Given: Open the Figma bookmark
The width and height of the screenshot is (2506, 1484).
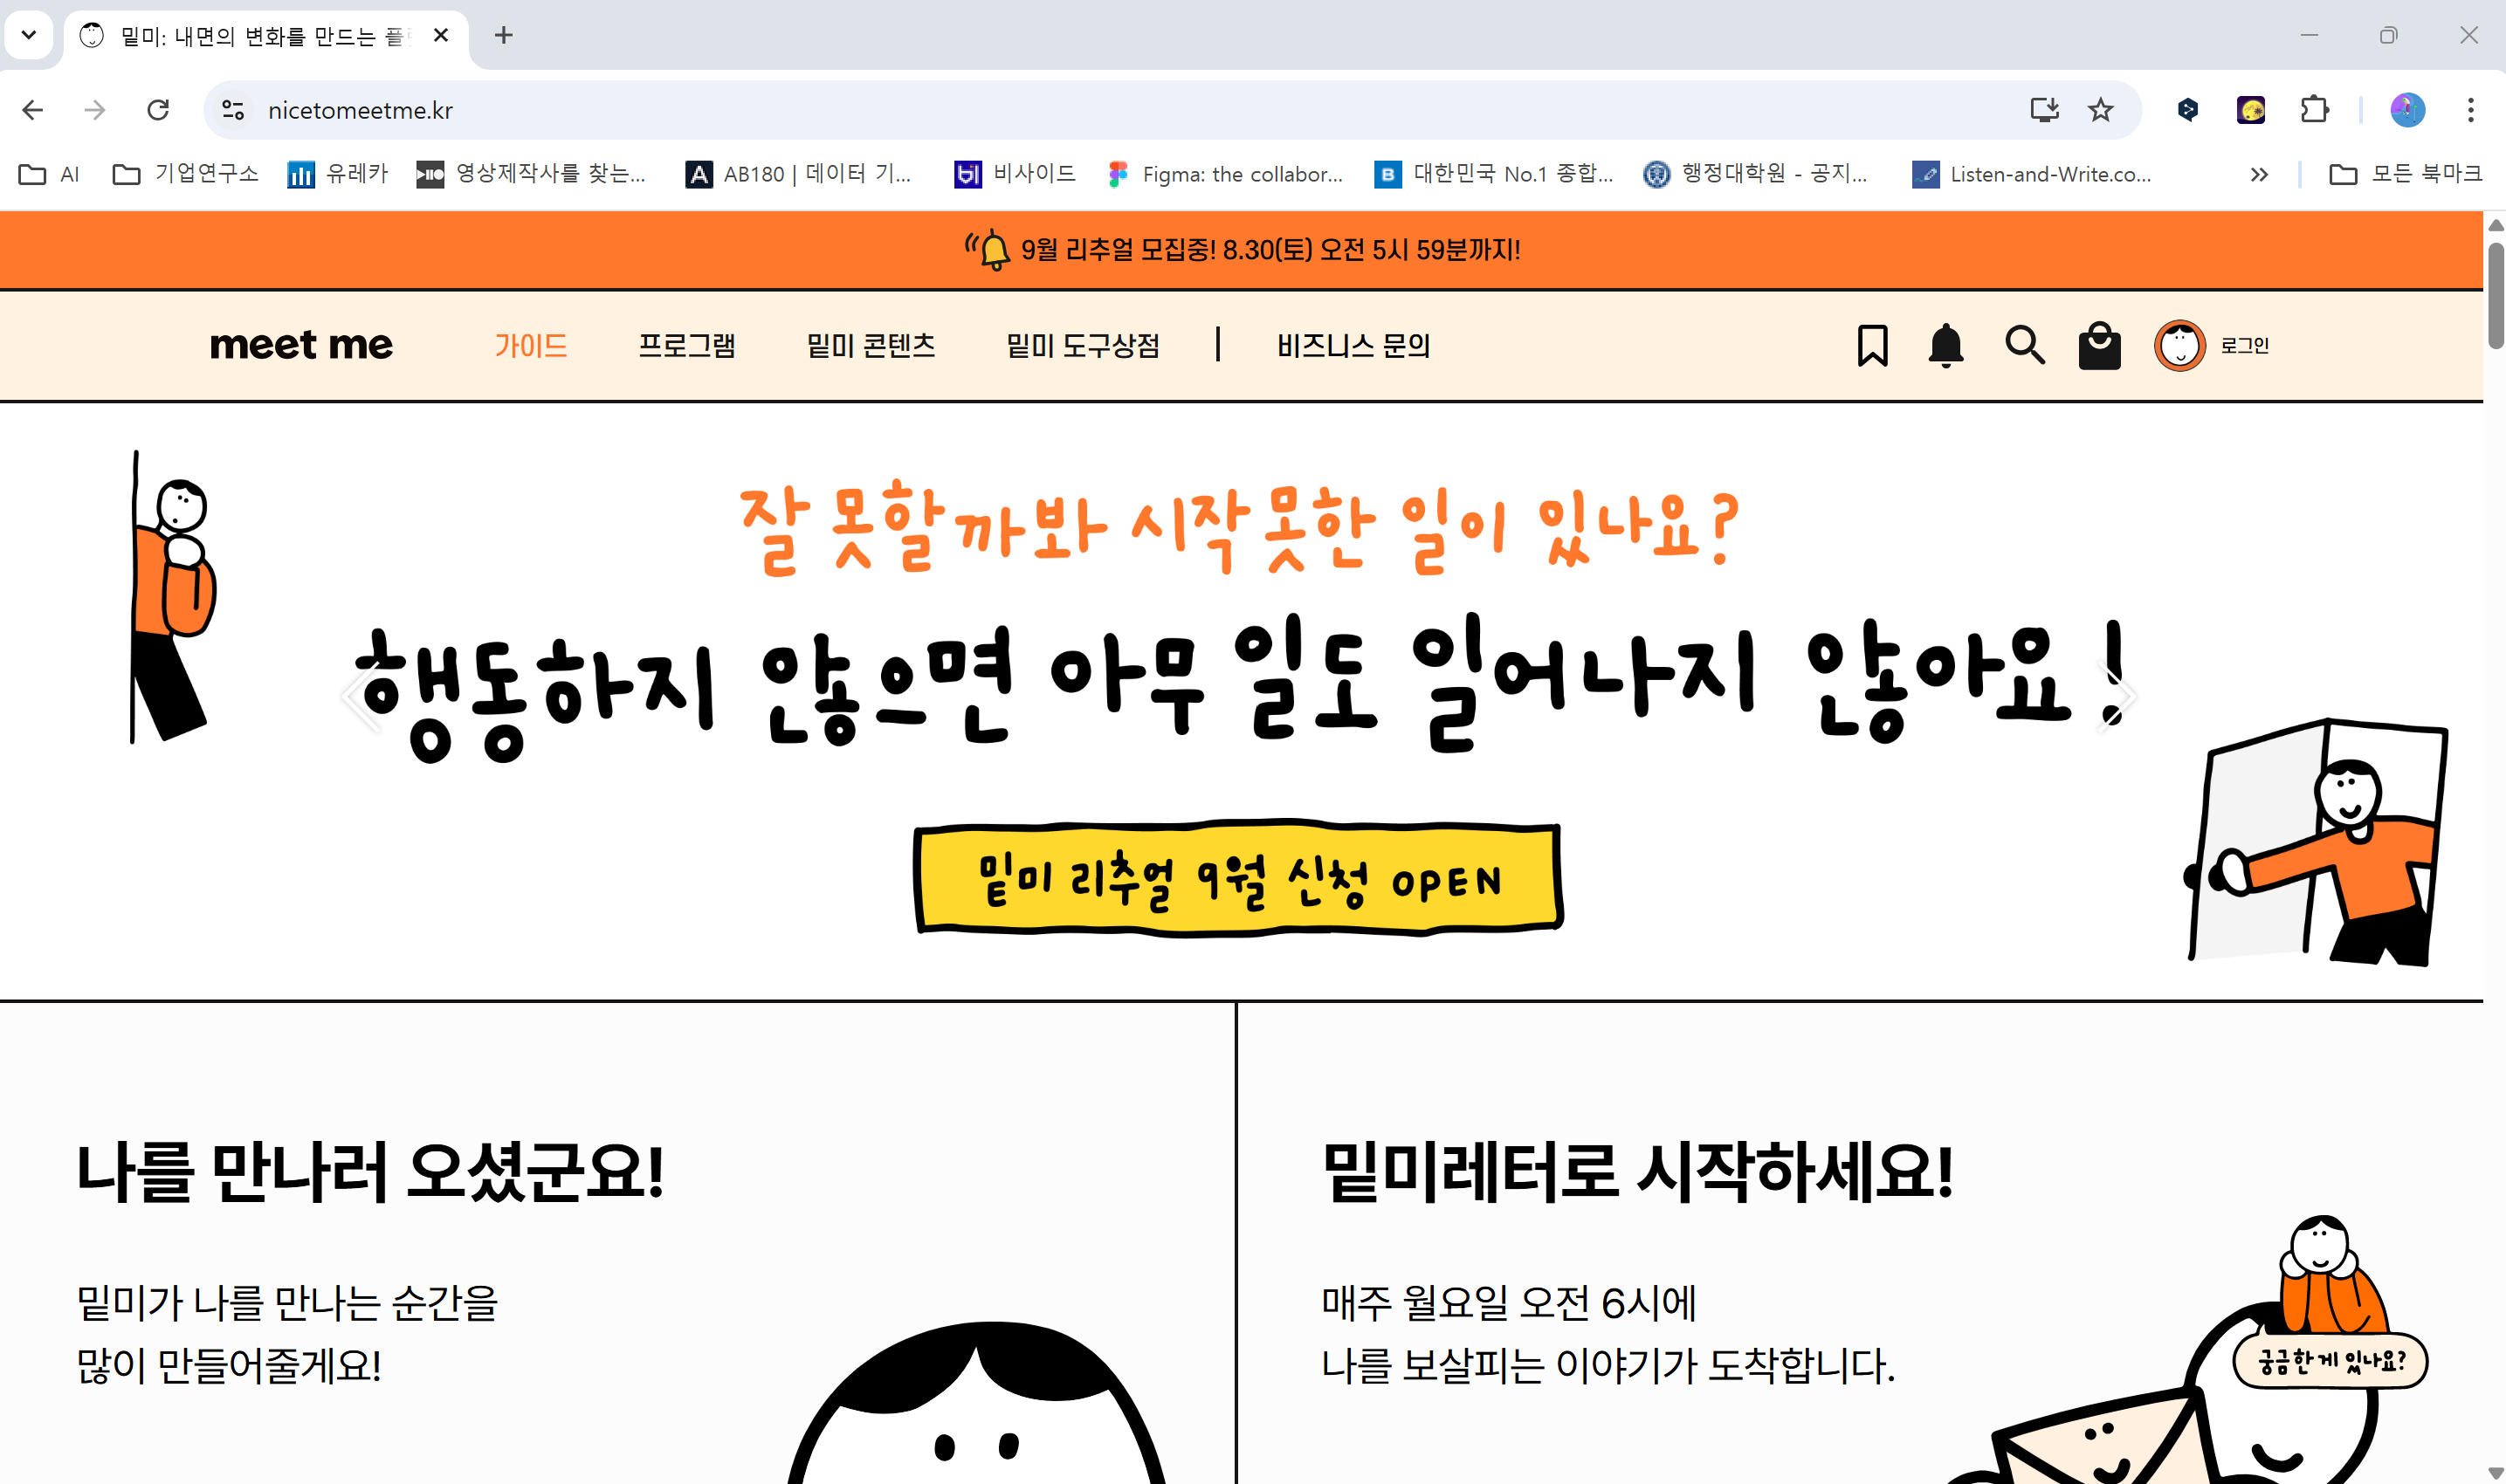Looking at the screenshot, I should click(1226, 174).
